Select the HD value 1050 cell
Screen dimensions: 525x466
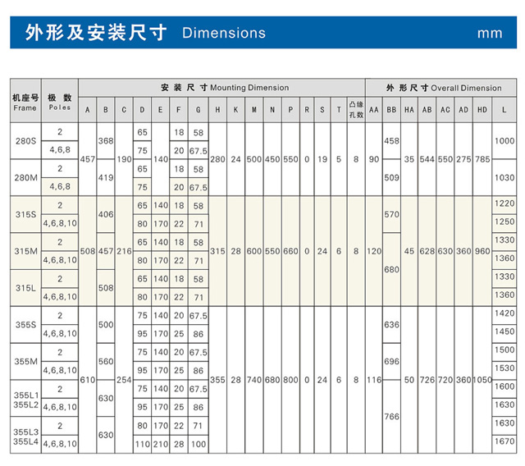(x=482, y=380)
